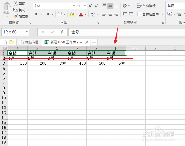Confirm formula entry check icon
The width and height of the screenshot is (185, 146).
click(52, 32)
